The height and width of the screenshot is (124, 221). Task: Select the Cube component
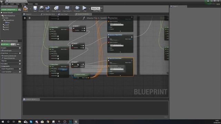pos(7,18)
